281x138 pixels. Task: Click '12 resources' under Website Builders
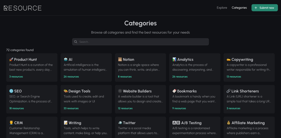click(x=125, y=108)
